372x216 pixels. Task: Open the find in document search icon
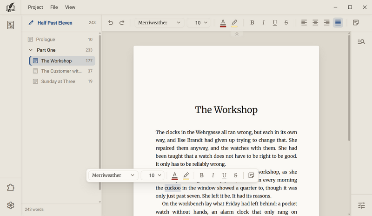(x=361, y=42)
